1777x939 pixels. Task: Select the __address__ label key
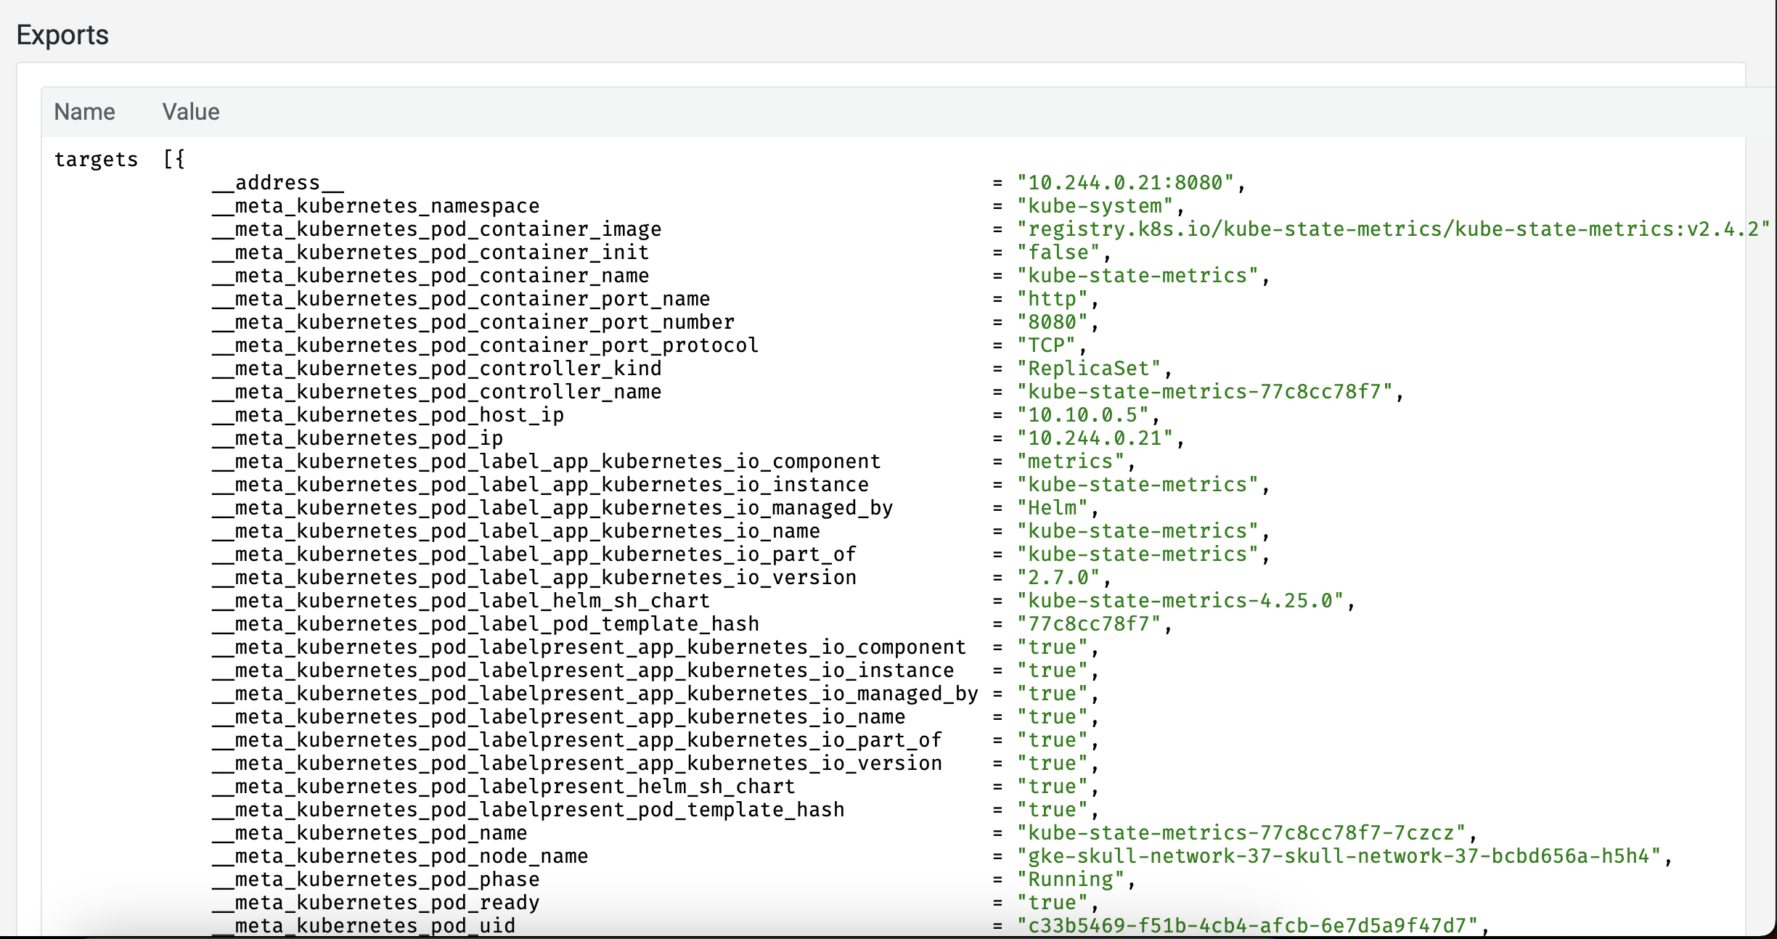(277, 183)
